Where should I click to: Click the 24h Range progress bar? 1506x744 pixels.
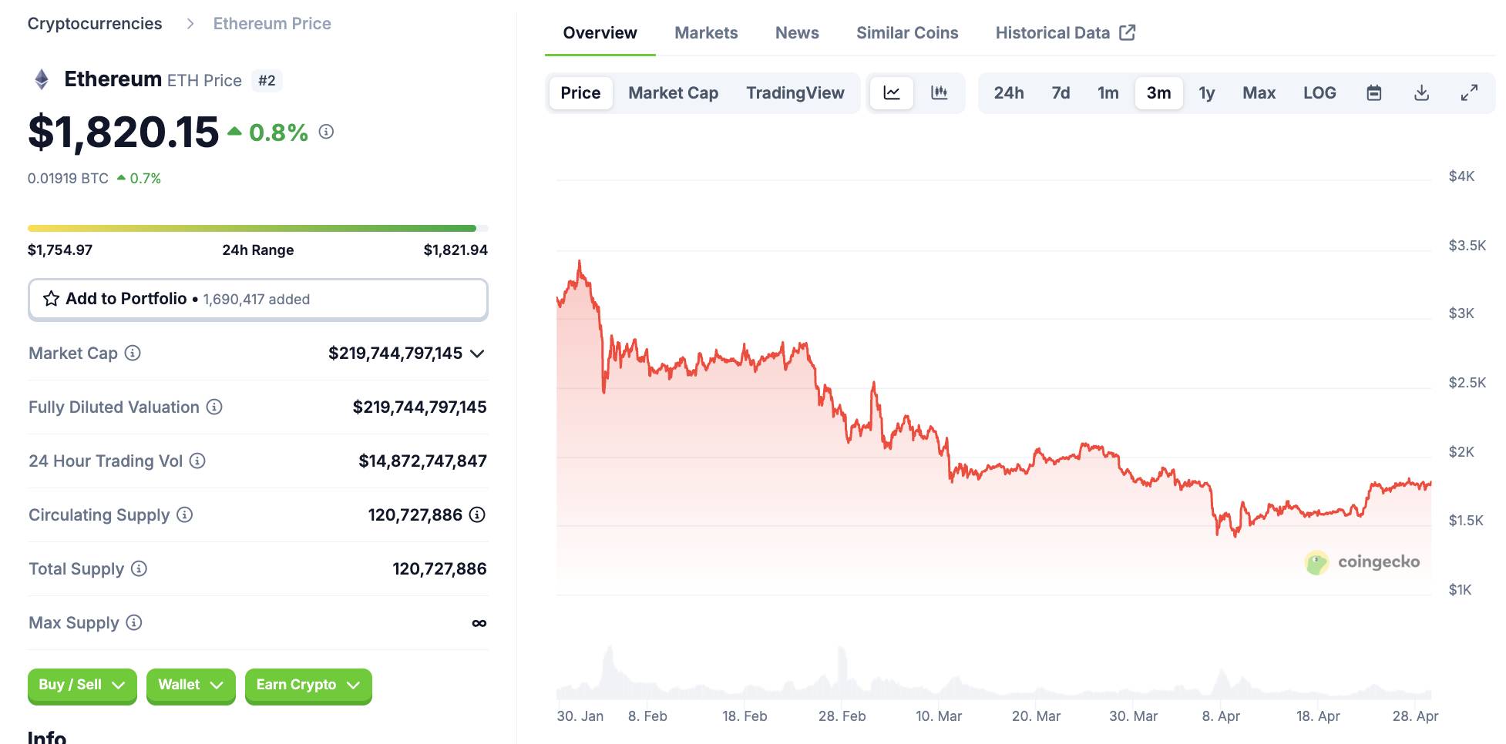pyautogui.click(x=257, y=228)
